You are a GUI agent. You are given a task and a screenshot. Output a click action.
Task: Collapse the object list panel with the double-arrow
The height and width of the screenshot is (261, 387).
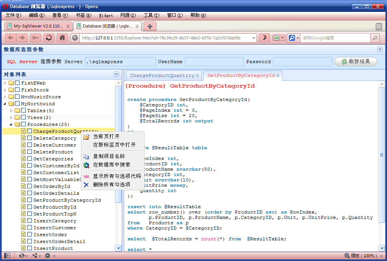pos(116,74)
